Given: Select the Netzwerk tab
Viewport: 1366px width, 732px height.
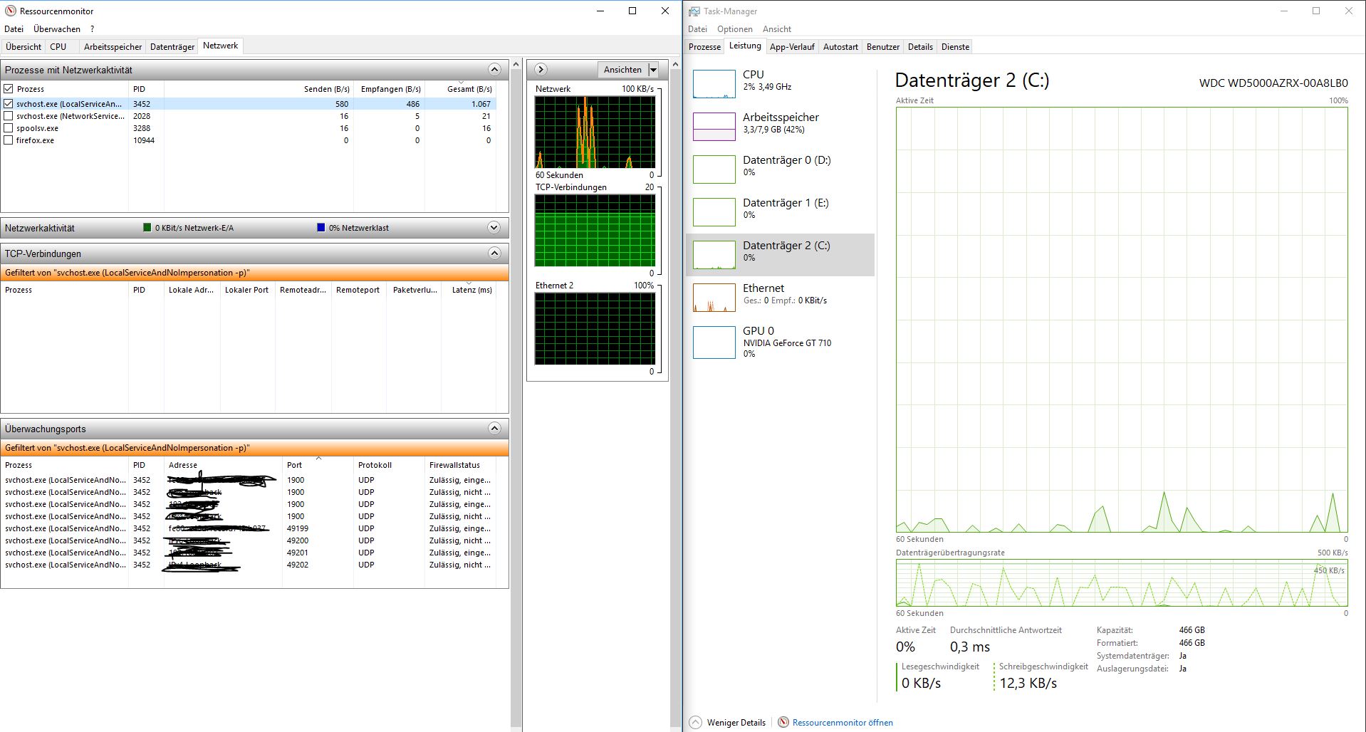Looking at the screenshot, I should tap(220, 46).
